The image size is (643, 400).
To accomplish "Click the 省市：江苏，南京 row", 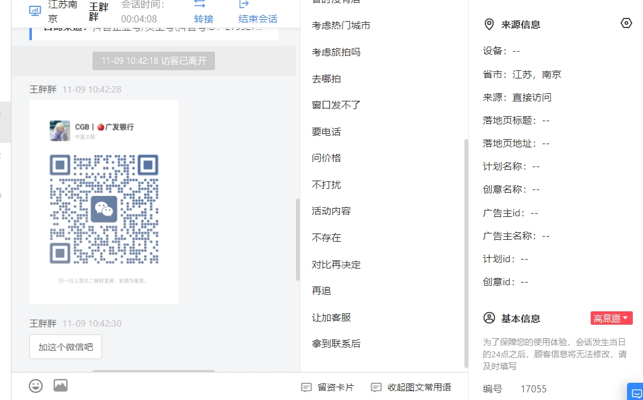I will pyautogui.click(x=522, y=74).
